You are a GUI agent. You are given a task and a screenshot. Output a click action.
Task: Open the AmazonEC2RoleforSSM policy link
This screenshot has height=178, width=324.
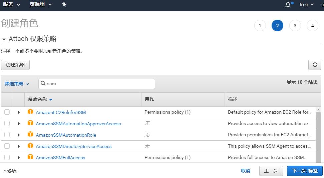(61, 112)
